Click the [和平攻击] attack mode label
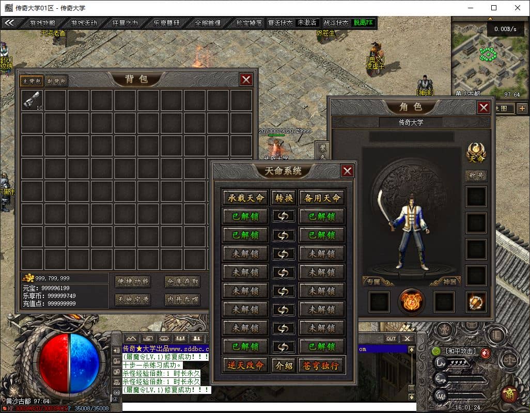The image size is (530, 413). point(460,351)
